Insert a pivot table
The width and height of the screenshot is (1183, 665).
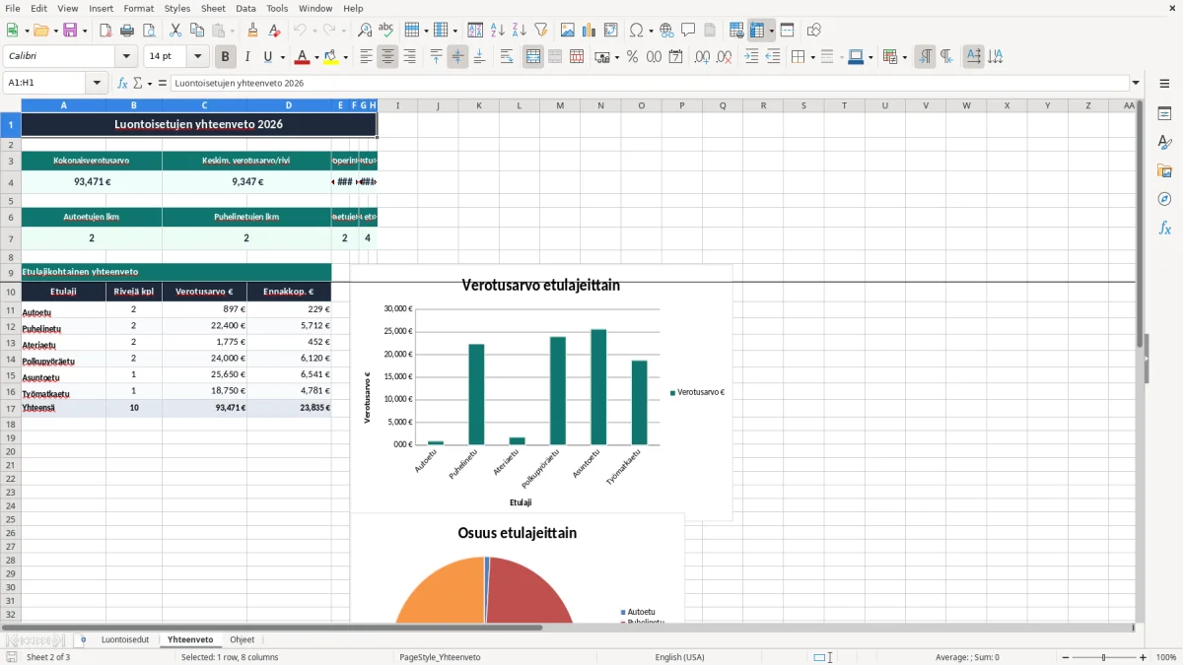click(x=611, y=31)
